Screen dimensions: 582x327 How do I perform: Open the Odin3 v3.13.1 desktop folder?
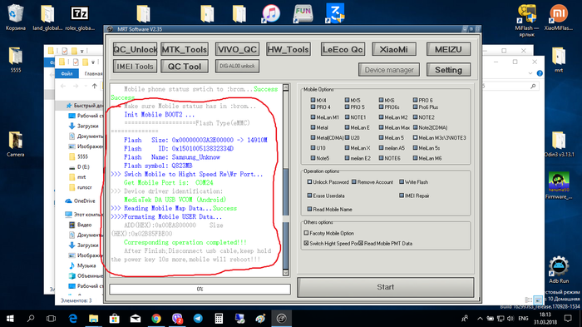(559, 144)
